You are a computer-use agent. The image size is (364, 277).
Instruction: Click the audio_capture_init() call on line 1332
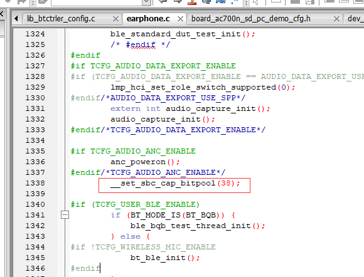pyautogui.click(x=163, y=119)
